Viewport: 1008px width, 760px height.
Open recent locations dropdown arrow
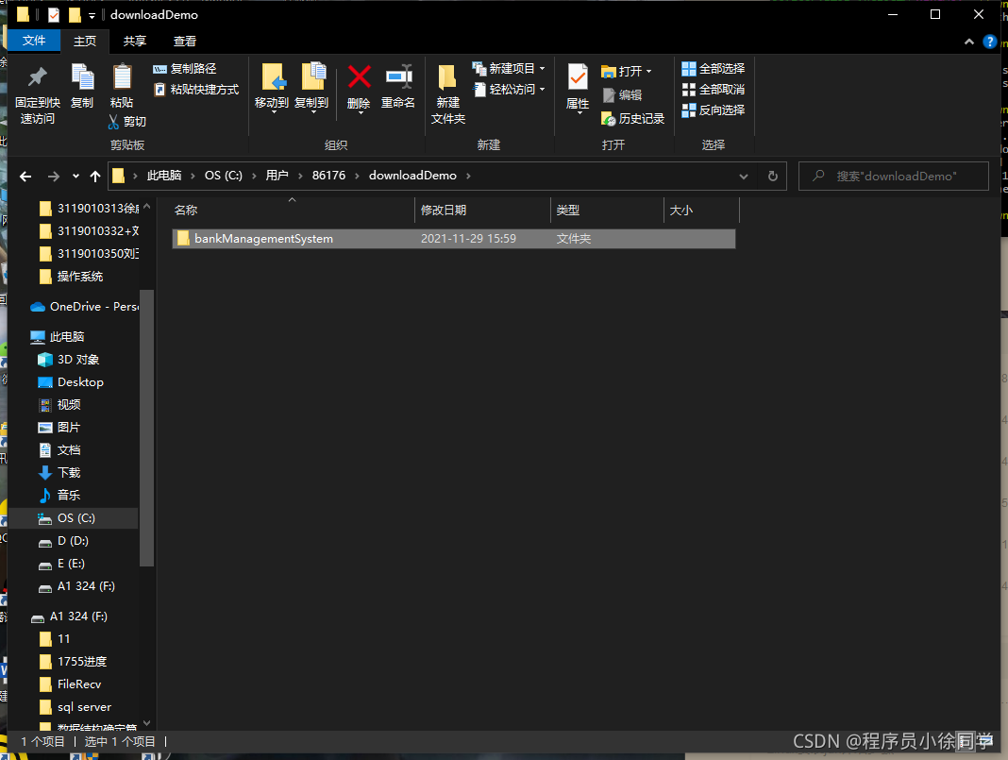pos(76,177)
